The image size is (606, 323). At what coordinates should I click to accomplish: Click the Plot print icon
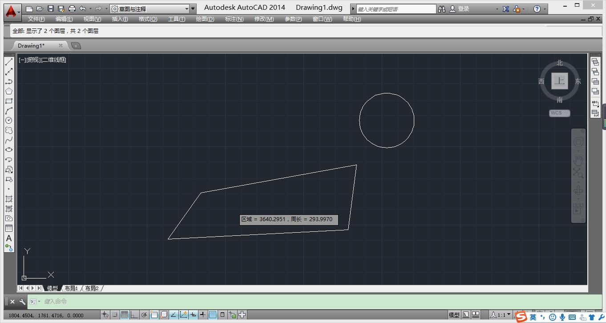click(72, 9)
